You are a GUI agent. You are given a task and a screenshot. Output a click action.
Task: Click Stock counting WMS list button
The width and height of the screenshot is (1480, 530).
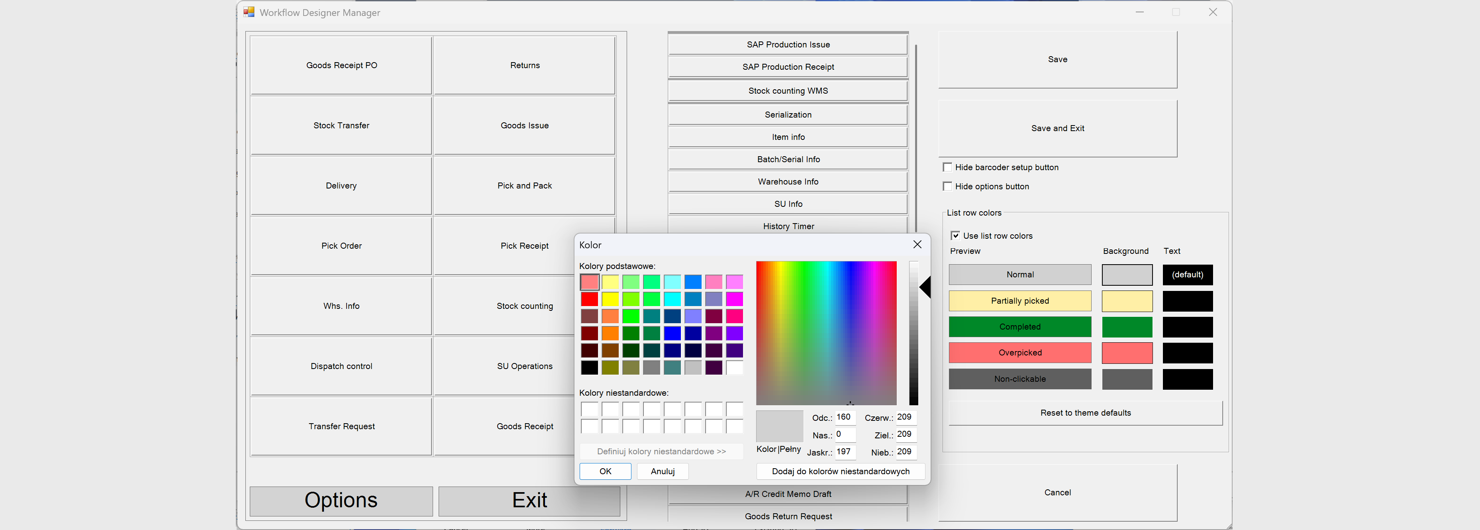pos(788,91)
